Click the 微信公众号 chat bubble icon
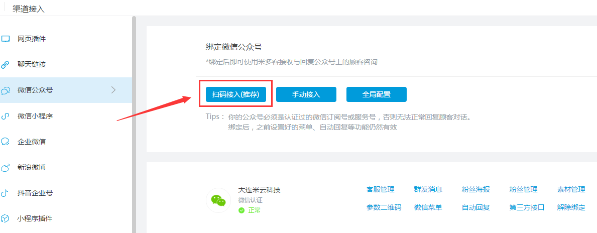 6,90
